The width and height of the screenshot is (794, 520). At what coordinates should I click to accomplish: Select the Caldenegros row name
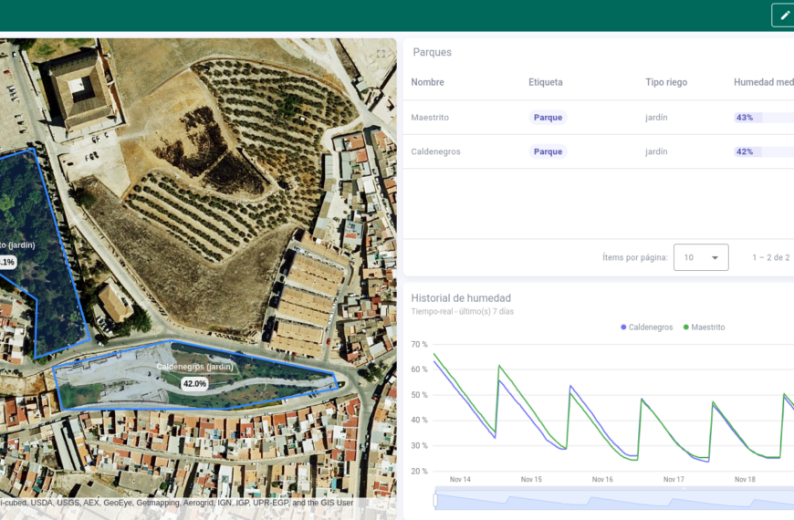point(435,151)
